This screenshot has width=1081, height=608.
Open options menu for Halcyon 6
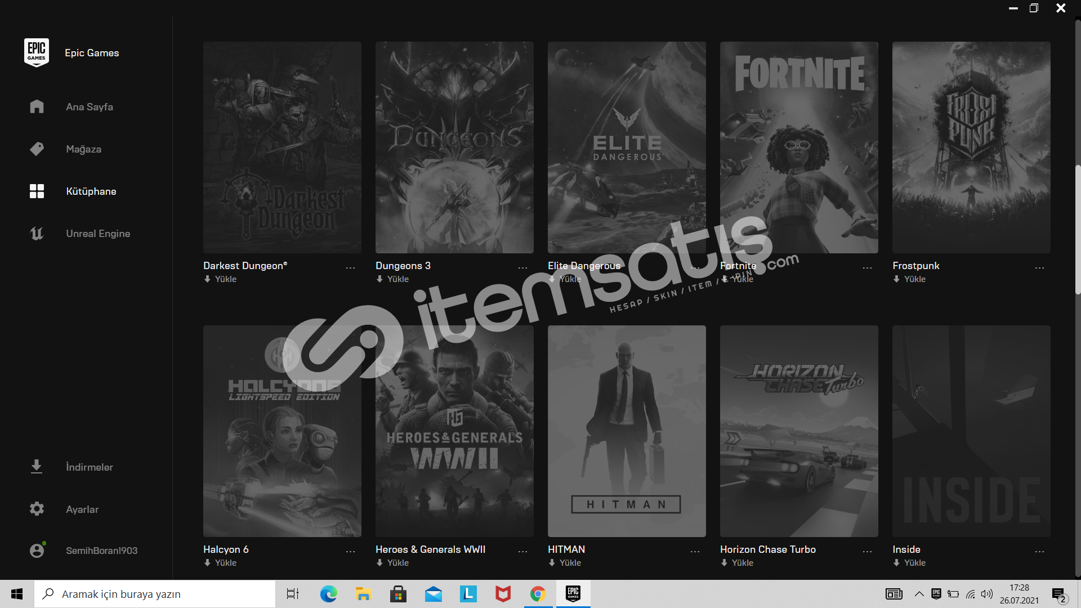(350, 552)
